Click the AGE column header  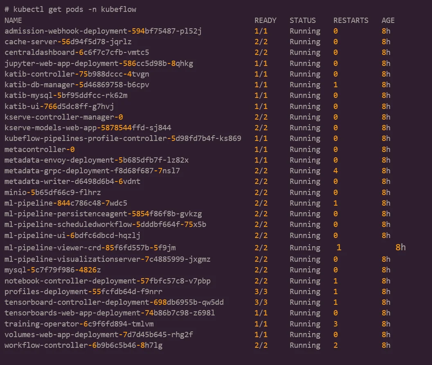(387, 20)
